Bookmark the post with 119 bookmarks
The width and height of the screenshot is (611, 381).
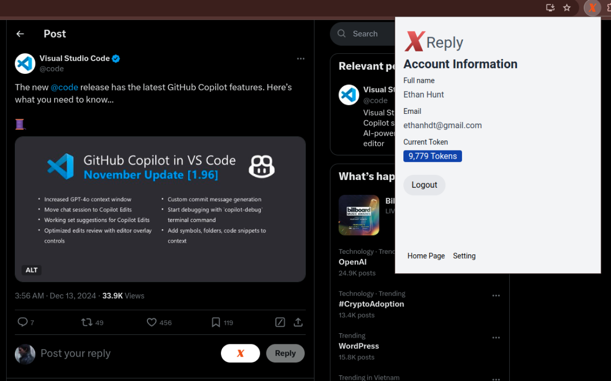(216, 322)
